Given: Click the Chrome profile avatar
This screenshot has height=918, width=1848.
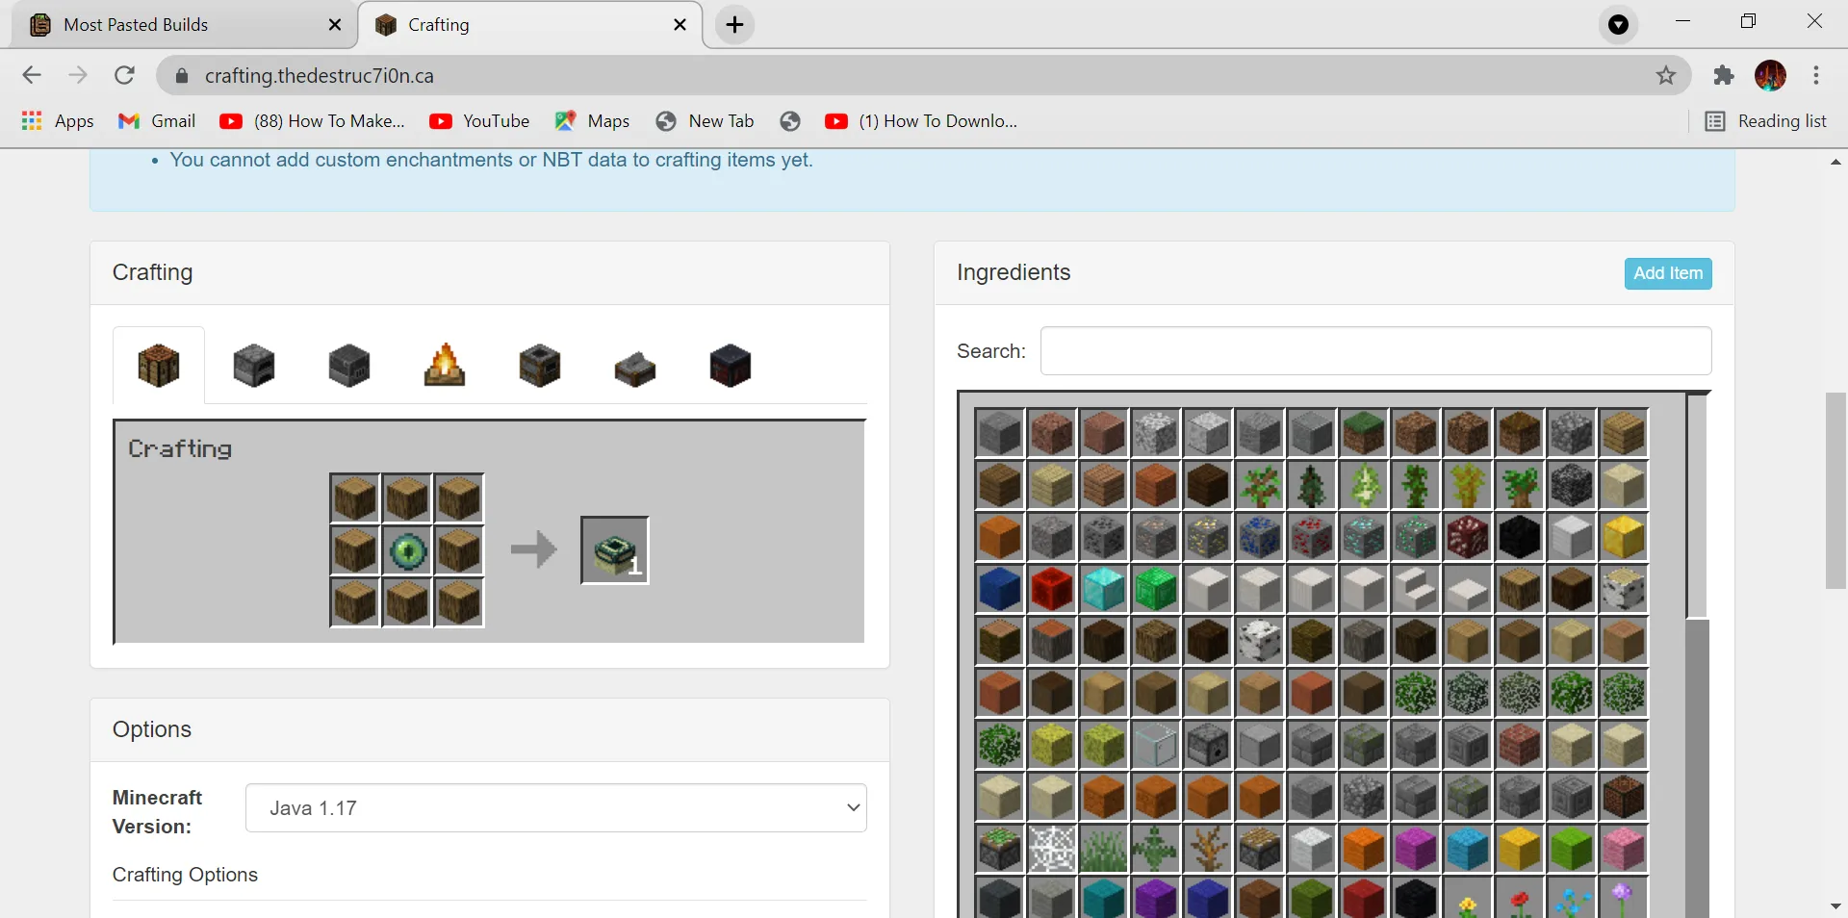Looking at the screenshot, I should (x=1772, y=75).
